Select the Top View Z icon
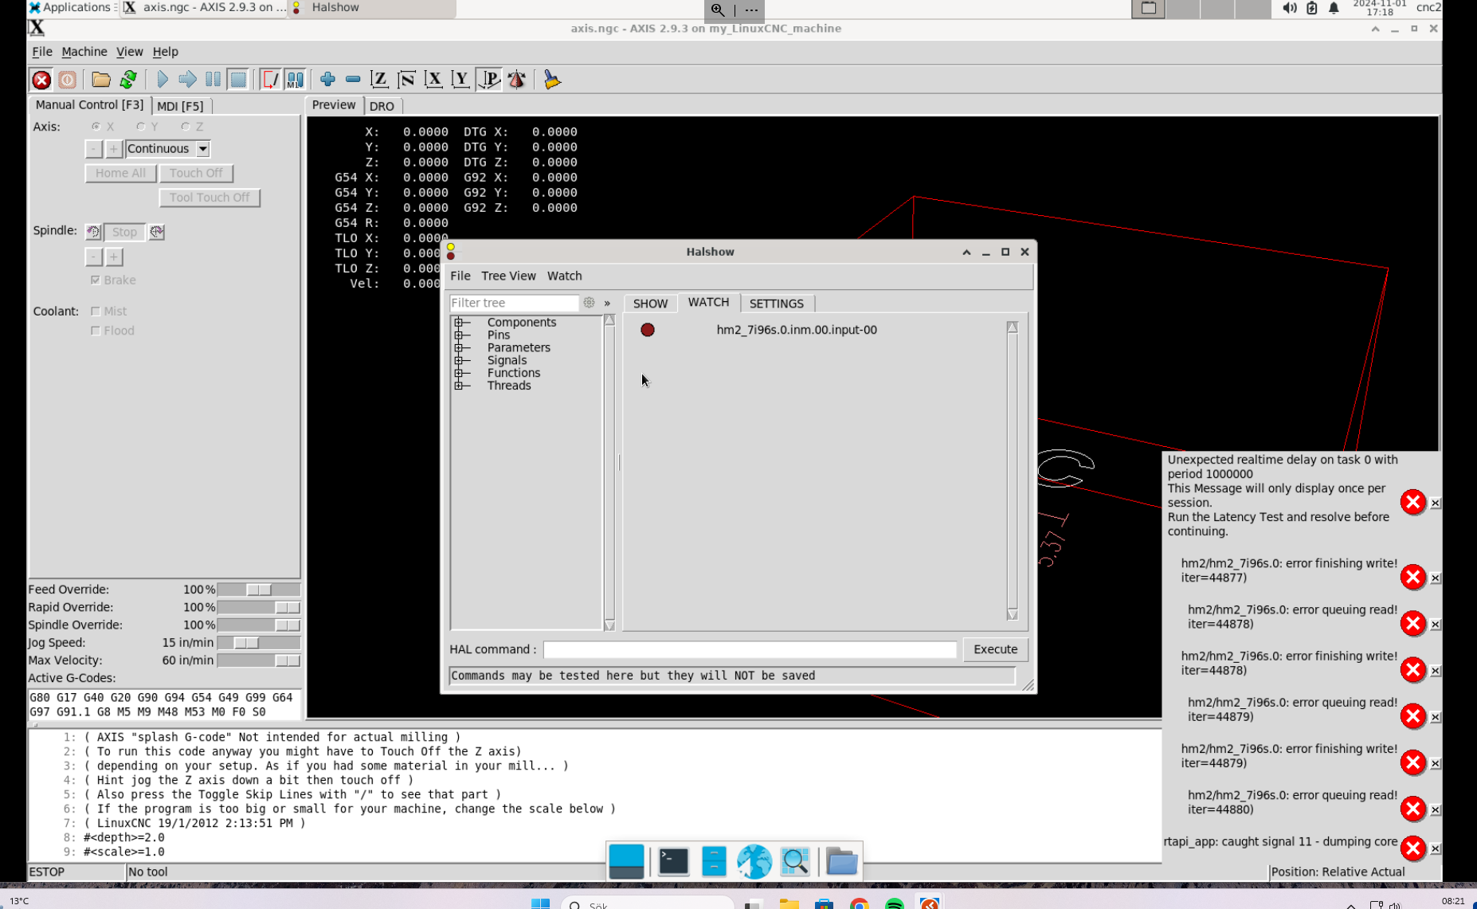Image resolution: width=1477 pixels, height=909 pixels. click(x=379, y=80)
